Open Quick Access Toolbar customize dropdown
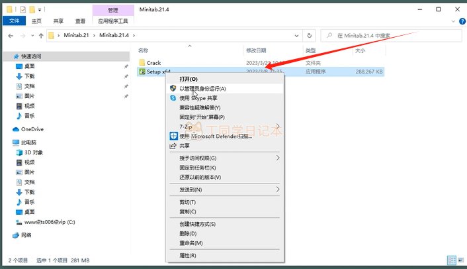Screen dimensions: 467x269 pos(40,10)
